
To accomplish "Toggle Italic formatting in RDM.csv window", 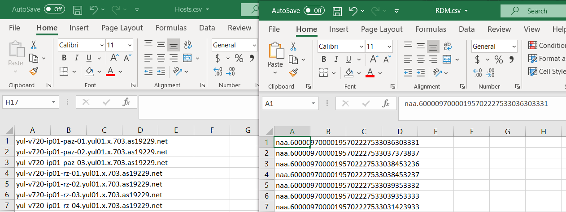I will pos(336,59).
